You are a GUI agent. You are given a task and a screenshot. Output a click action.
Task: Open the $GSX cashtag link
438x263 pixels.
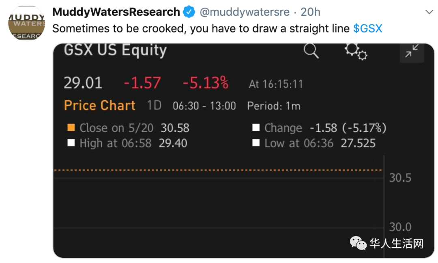pyautogui.click(x=367, y=28)
